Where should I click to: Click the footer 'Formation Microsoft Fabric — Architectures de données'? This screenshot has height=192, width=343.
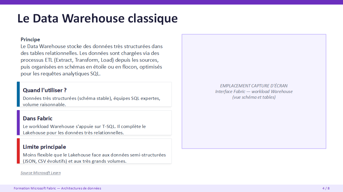point(57,188)
